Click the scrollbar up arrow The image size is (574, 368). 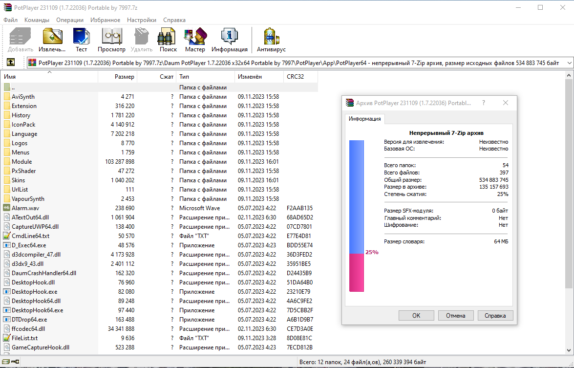click(x=569, y=75)
